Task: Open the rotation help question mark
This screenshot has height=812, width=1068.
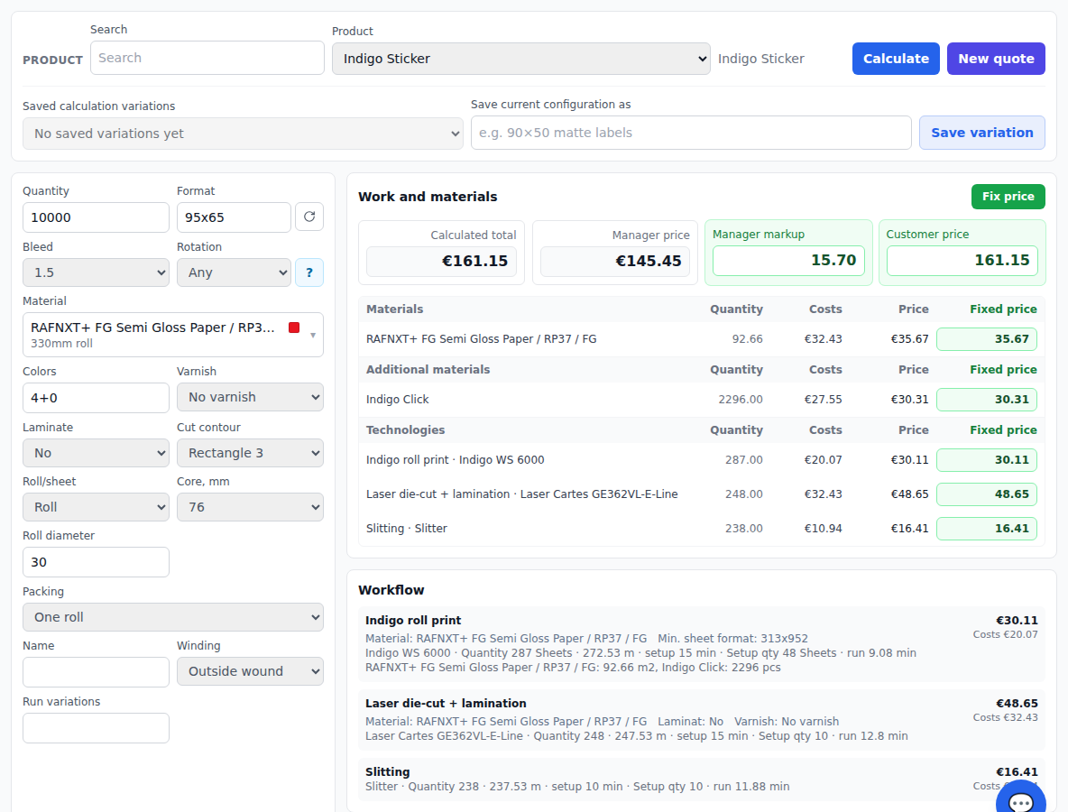Action: click(309, 272)
